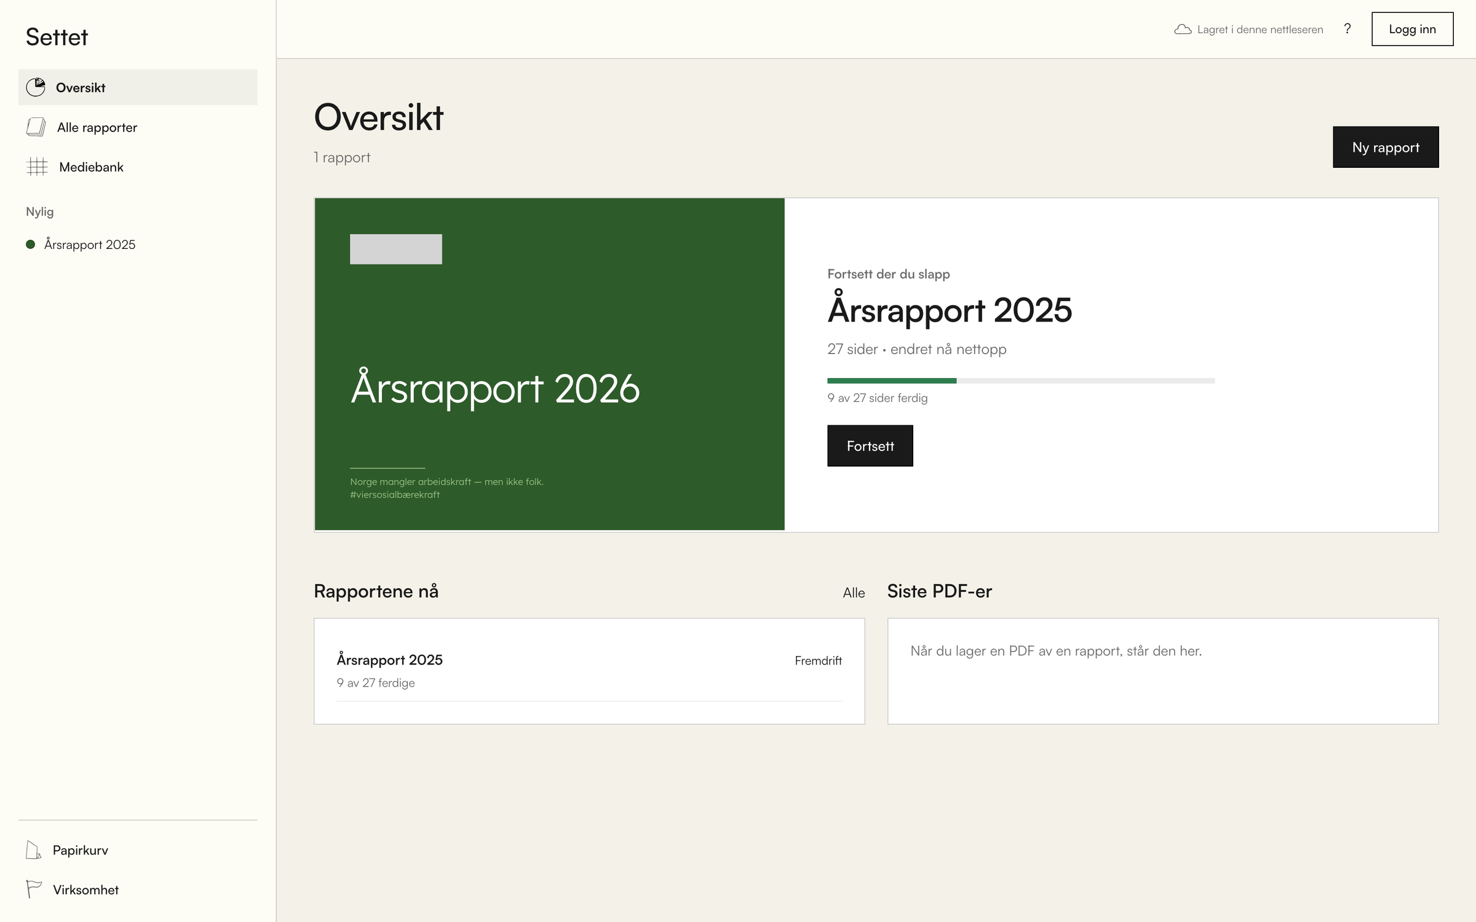This screenshot has height=922, width=1476.
Task: Click the green Årsrapport 2026 cover thumbnail
Action: click(x=549, y=364)
